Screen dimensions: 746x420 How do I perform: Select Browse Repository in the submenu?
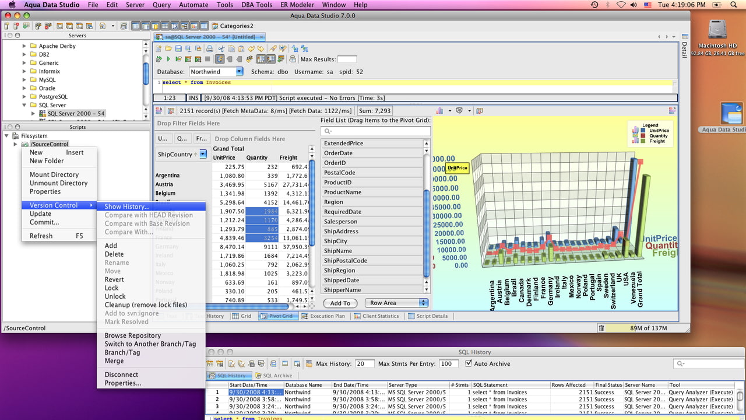click(133, 335)
